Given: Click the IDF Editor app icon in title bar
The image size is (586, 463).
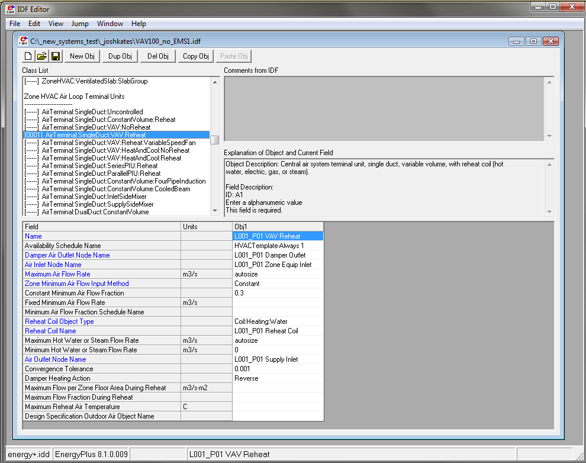Looking at the screenshot, I should point(11,9).
